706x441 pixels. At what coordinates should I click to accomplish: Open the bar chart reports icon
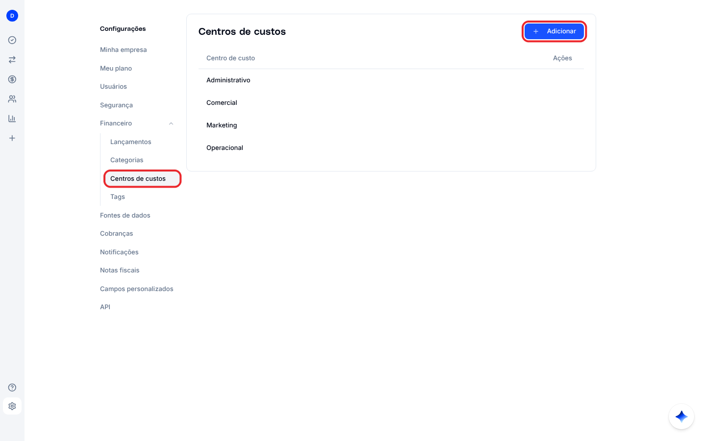tap(12, 119)
